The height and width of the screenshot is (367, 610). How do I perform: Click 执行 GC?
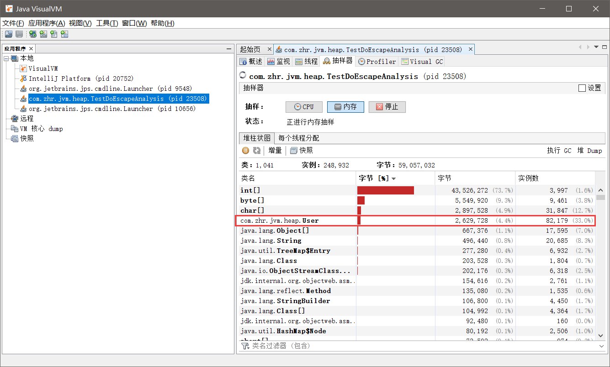[x=559, y=151]
